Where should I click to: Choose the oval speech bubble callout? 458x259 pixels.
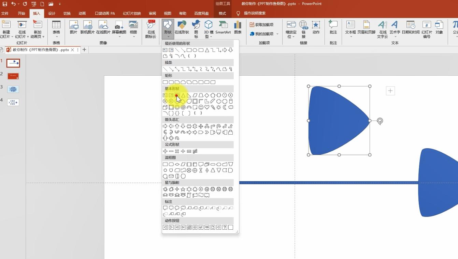177,208
